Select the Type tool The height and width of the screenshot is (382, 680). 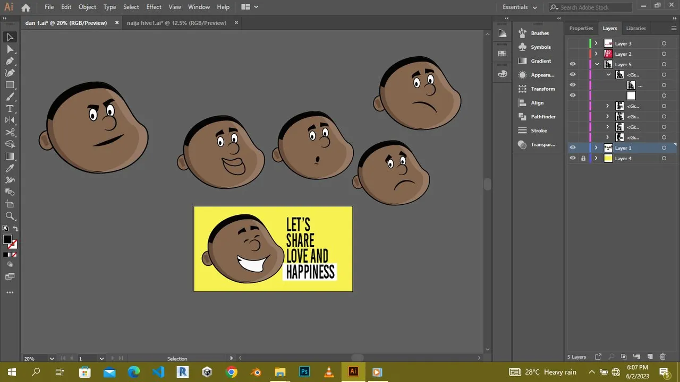[x=10, y=109]
